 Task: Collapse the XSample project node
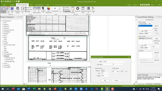pyautogui.click(x=3, y=56)
